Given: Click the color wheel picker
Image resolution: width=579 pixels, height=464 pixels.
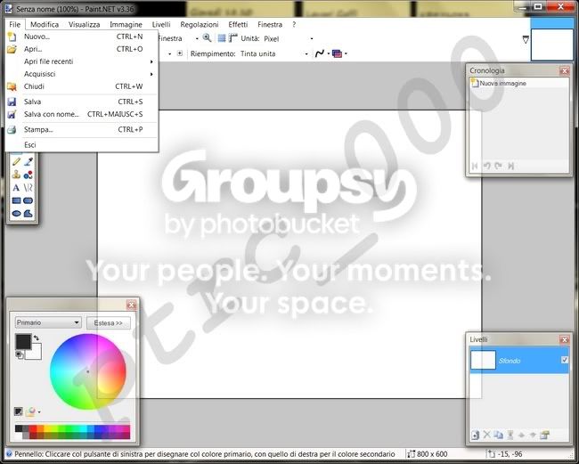Looking at the screenshot, I should coord(88,371).
